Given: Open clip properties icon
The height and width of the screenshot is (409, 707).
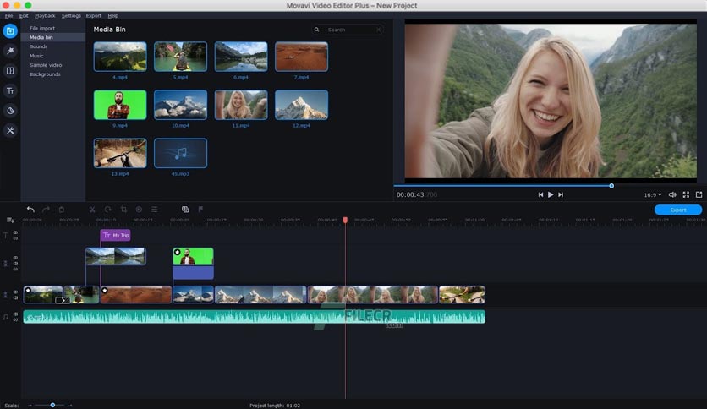Looking at the screenshot, I should [154, 210].
